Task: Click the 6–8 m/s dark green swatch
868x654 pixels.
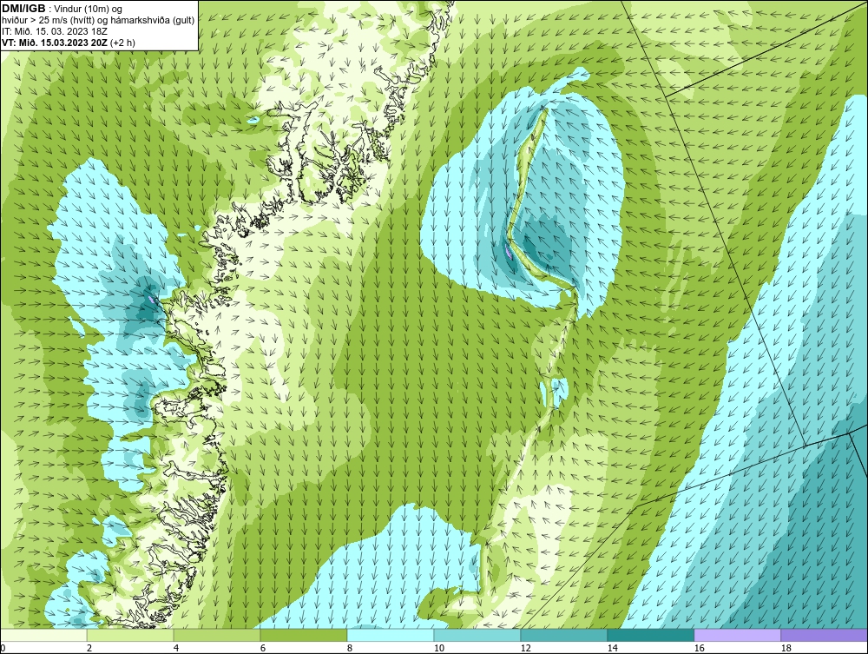Action: click(x=303, y=635)
